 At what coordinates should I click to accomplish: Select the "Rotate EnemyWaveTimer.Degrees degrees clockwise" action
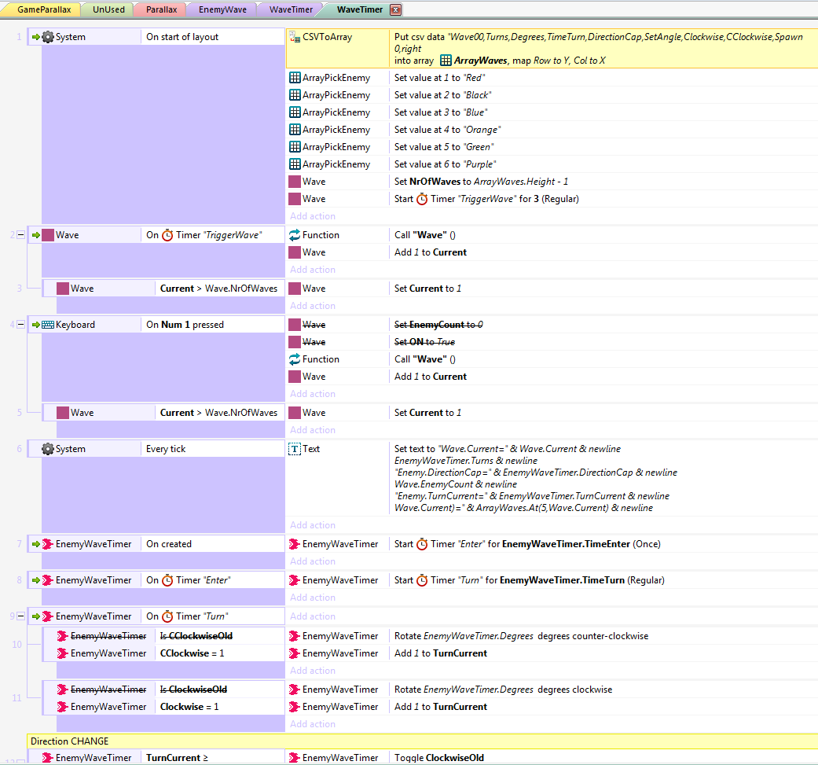click(504, 690)
